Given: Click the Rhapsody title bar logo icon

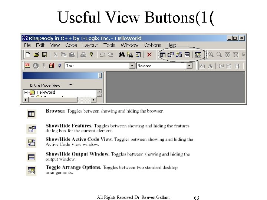Looking at the screenshot, I should pos(25,38).
